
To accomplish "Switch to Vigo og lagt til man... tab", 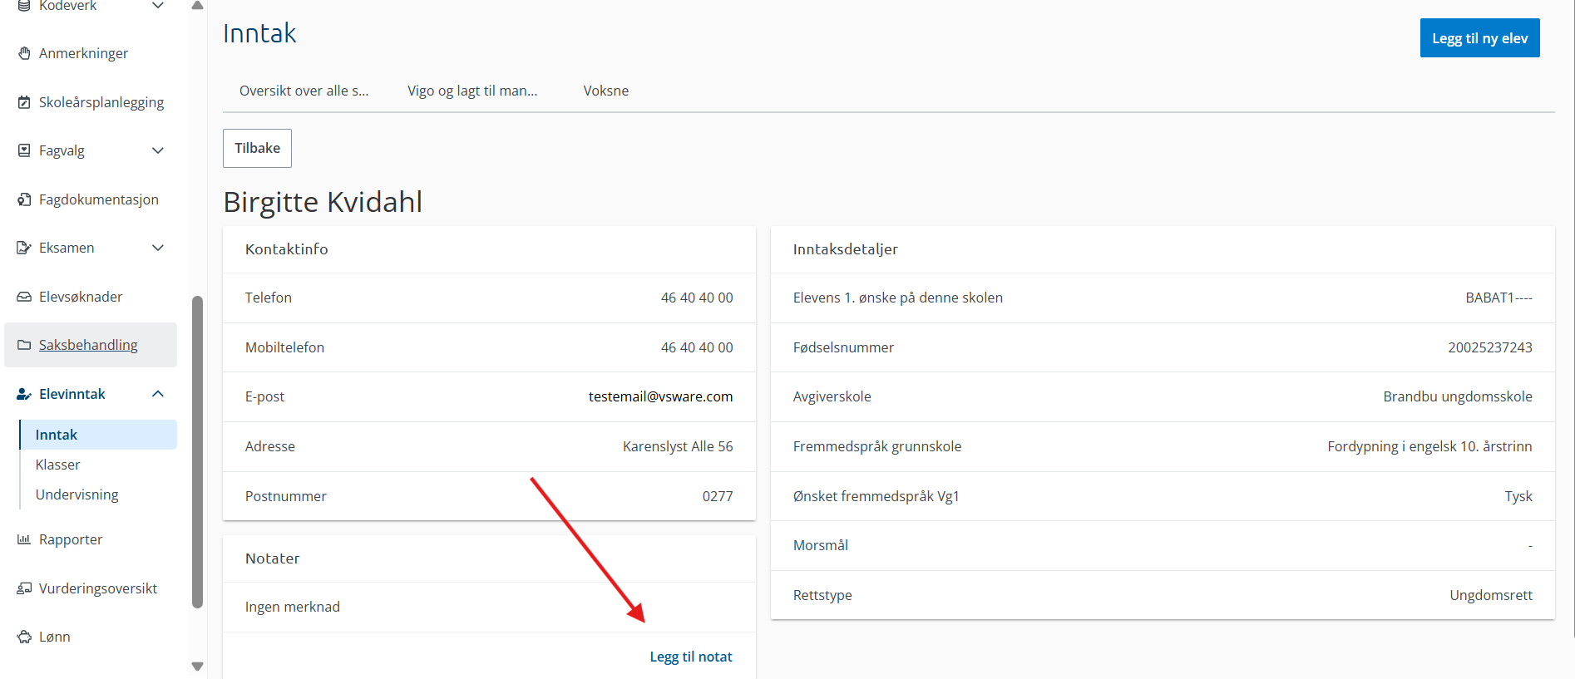I will click(472, 91).
